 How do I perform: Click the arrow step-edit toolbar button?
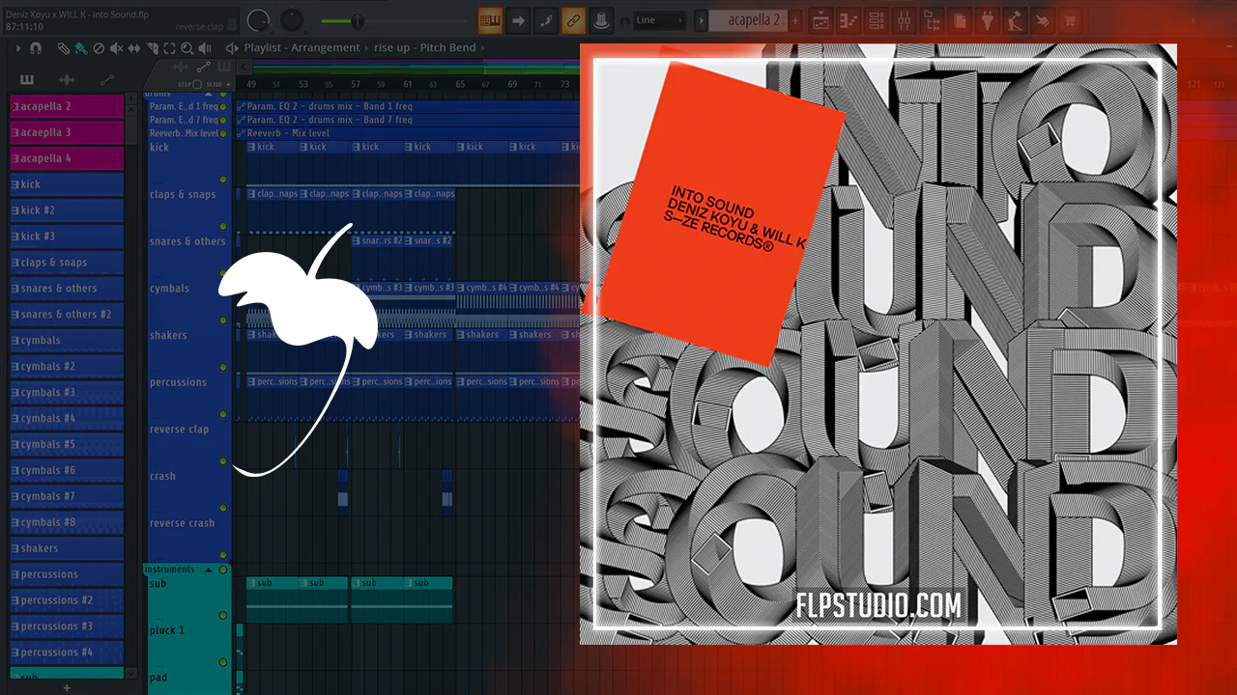coord(518,19)
